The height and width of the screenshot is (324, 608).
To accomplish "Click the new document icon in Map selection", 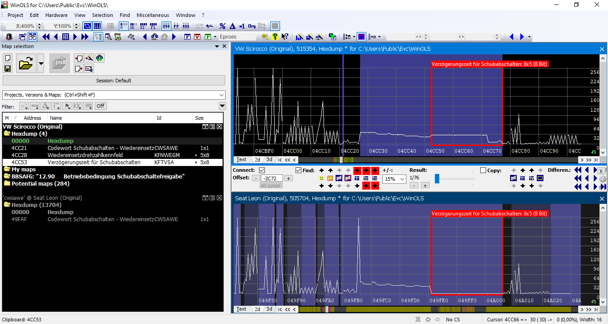I will point(7,58).
